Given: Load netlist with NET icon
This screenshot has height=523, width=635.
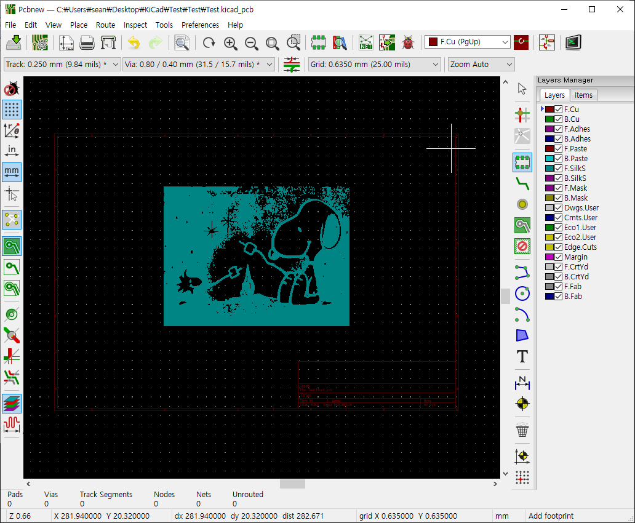Looking at the screenshot, I should [x=366, y=42].
